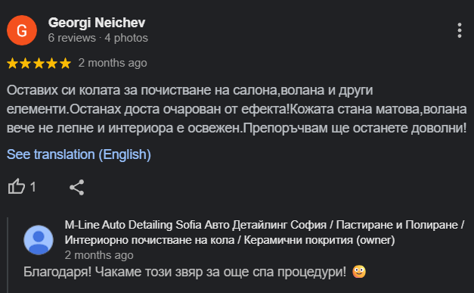Open the three-dot review options menu
This screenshot has width=474, height=293.
[459, 30]
